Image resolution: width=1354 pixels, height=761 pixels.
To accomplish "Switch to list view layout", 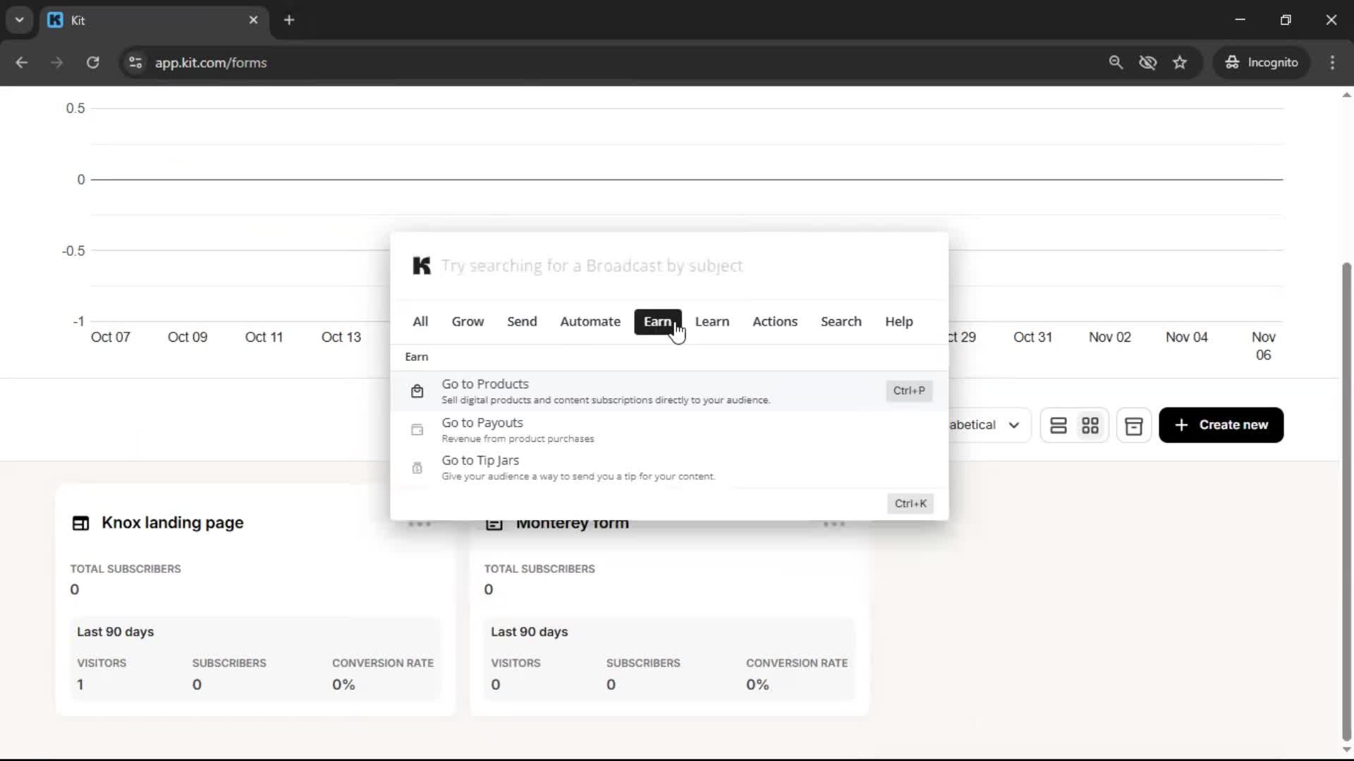I will point(1059,425).
